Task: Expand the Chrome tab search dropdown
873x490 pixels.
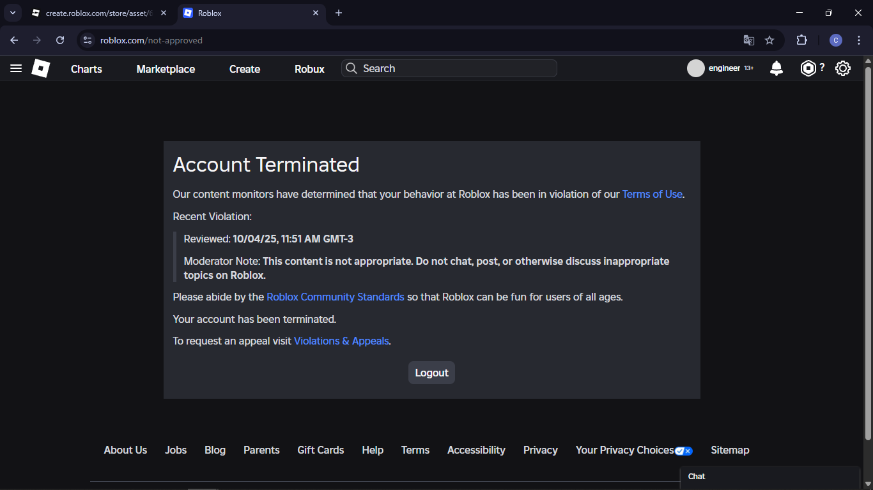Action: click(12, 13)
